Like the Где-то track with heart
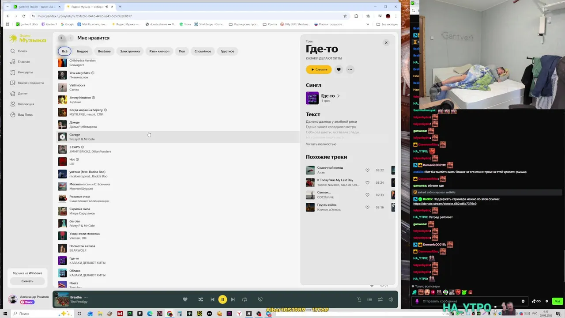Viewport: 565px width, 318px height. [339, 69]
